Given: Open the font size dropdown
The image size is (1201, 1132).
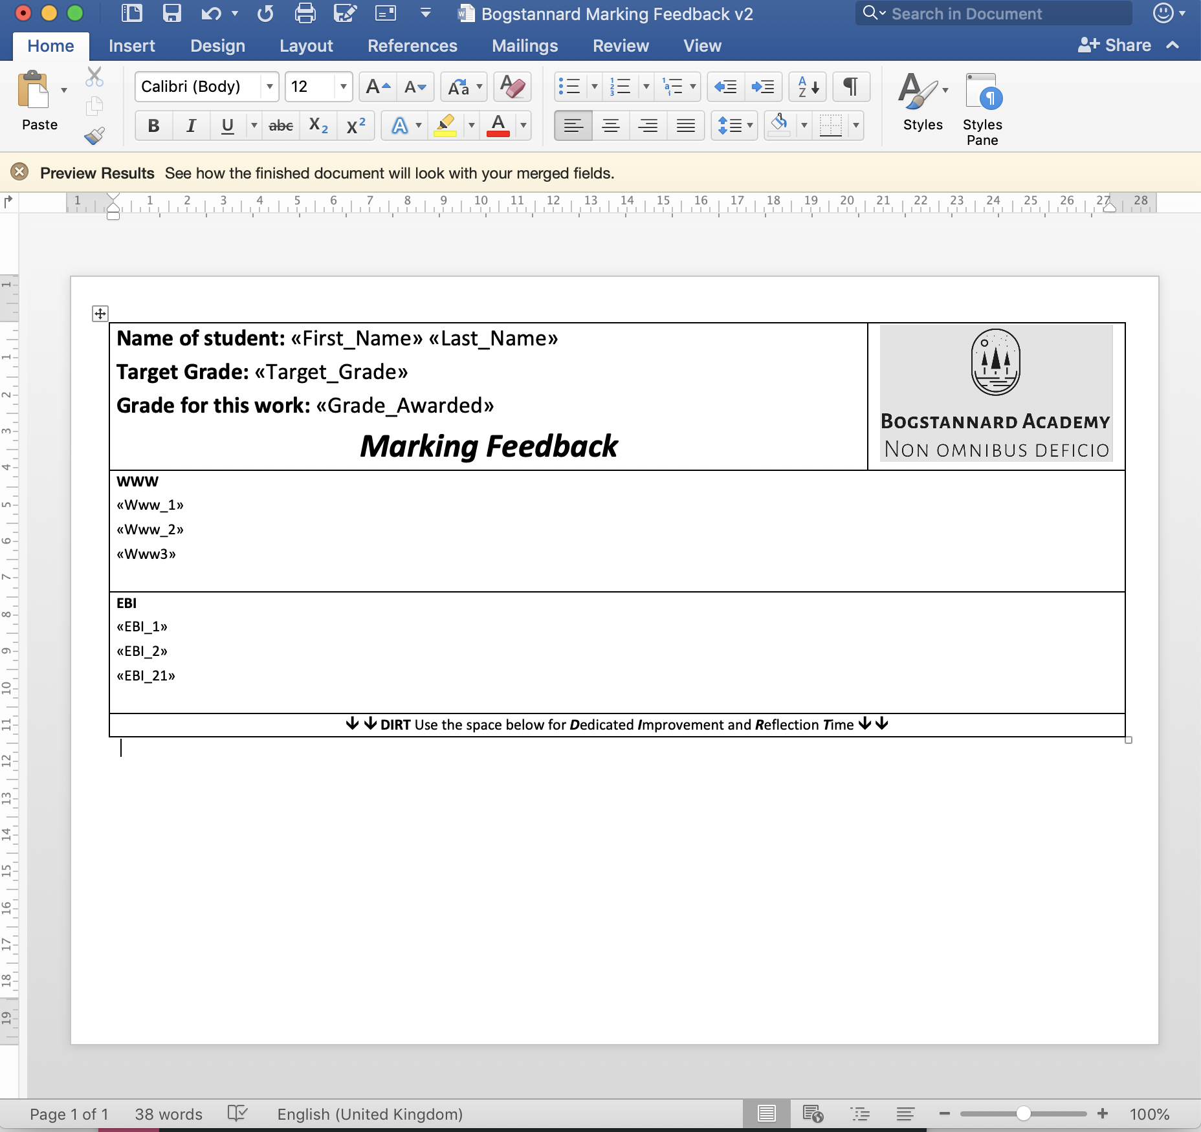Looking at the screenshot, I should point(343,86).
